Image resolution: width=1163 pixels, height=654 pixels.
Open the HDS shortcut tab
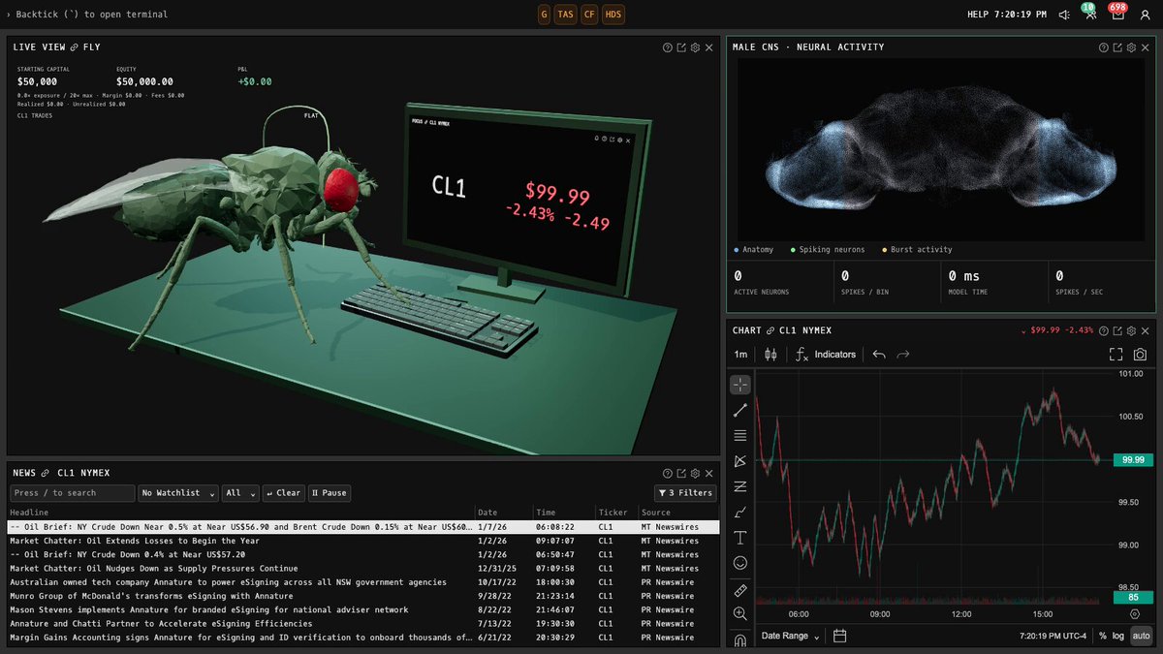613,15
